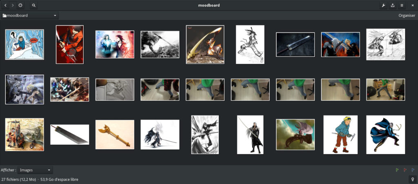Open the search magnifier tool
Image resolution: width=418 pixels, height=184 pixels.
point(33,5)
